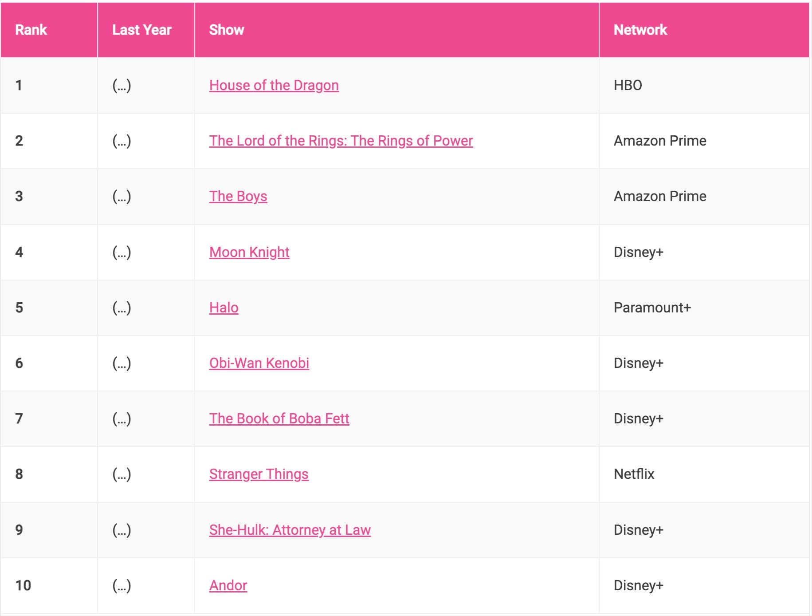The width and height of the screenshot is (812, 616).
Task: Click the Show column header
Action: [x=226, y=30]
